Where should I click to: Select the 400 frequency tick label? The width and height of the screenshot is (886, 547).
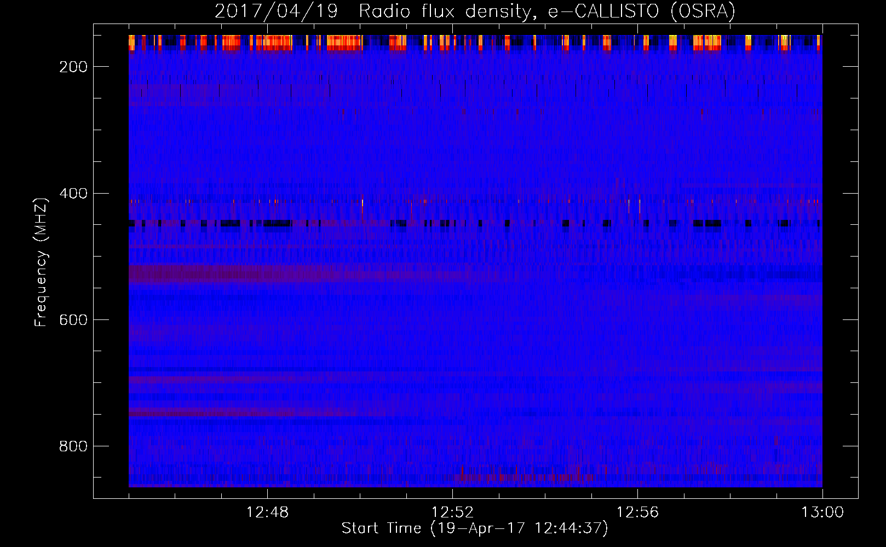pyautogui.click(x=73, y=194)
